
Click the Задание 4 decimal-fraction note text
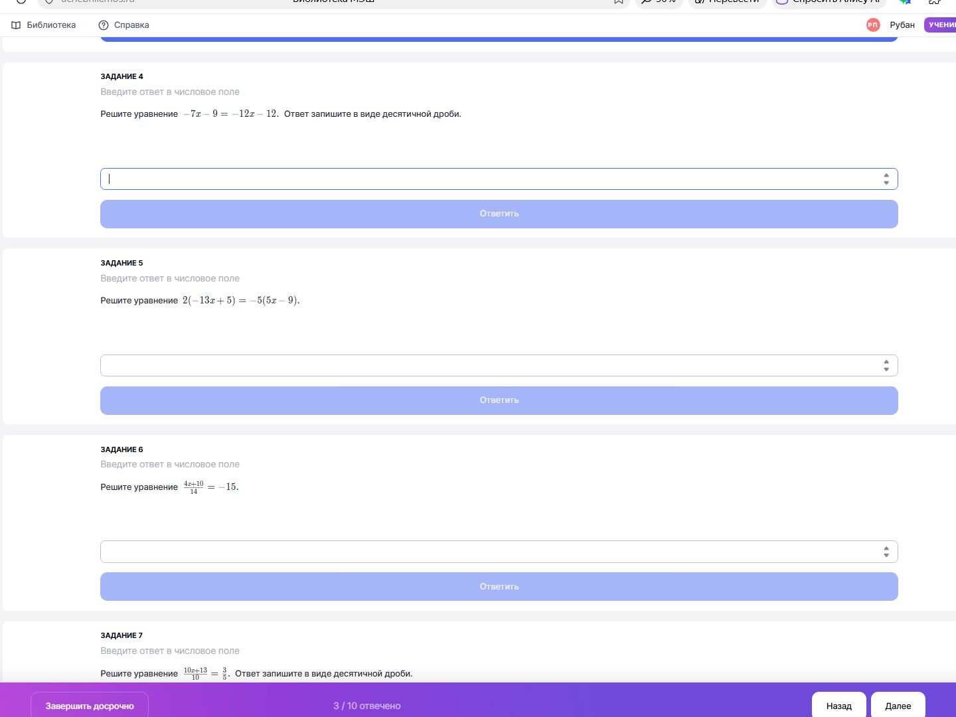372,114
